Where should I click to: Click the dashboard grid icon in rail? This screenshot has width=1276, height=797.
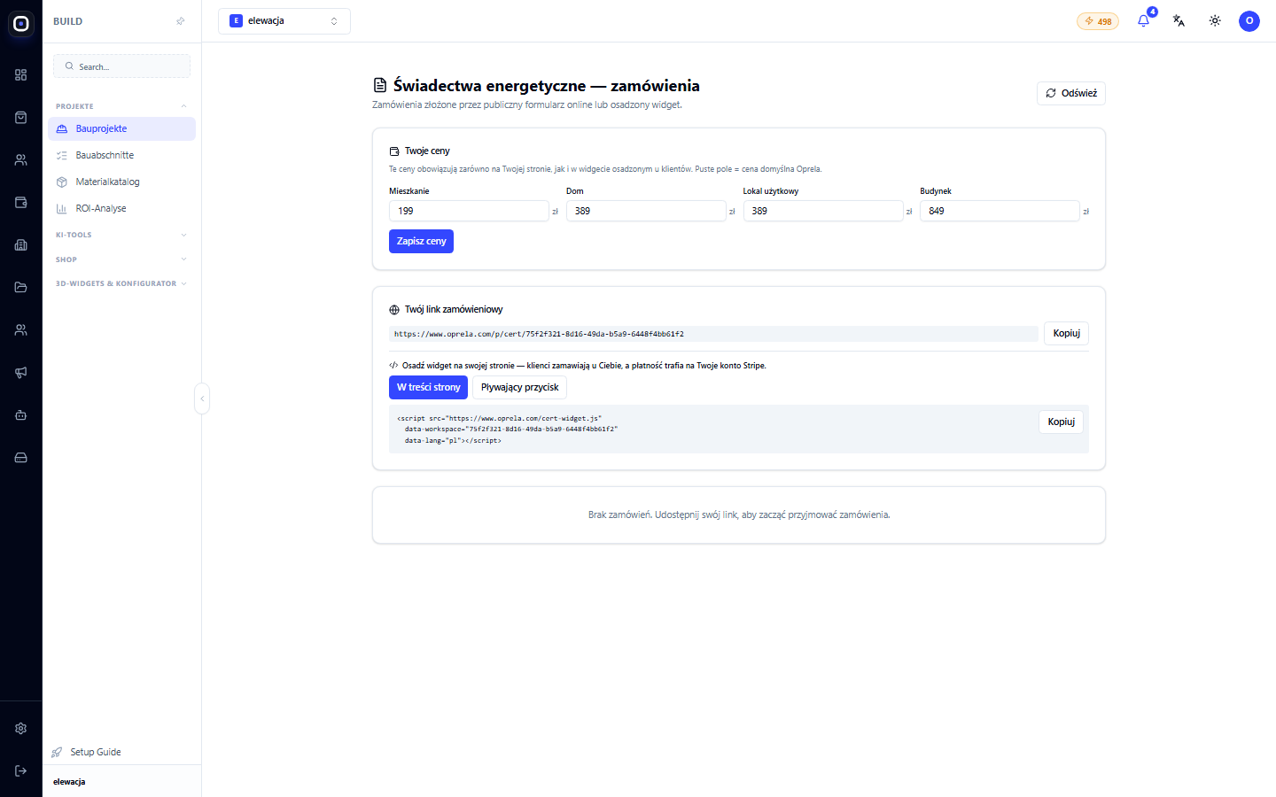click(21, 75)
